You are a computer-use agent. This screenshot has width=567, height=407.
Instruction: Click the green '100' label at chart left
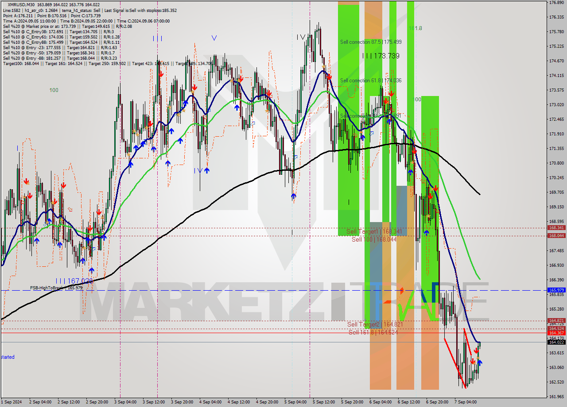click(54, 90)
